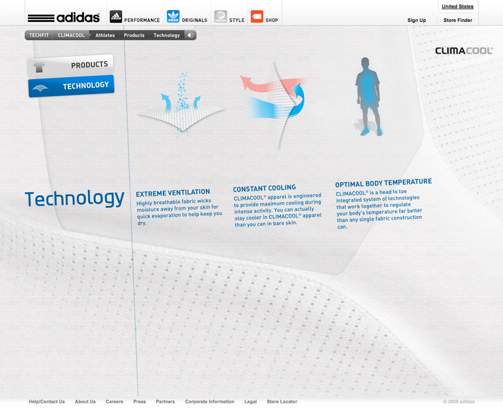This screenshot has height=411, width=503.
Task: Select the extreme ventilation fabric illustration
Action: coord(181,106)
